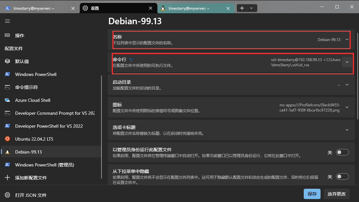The image size is (359, 202).
Task: Expand the 名称 setting row
Action: 231,40
